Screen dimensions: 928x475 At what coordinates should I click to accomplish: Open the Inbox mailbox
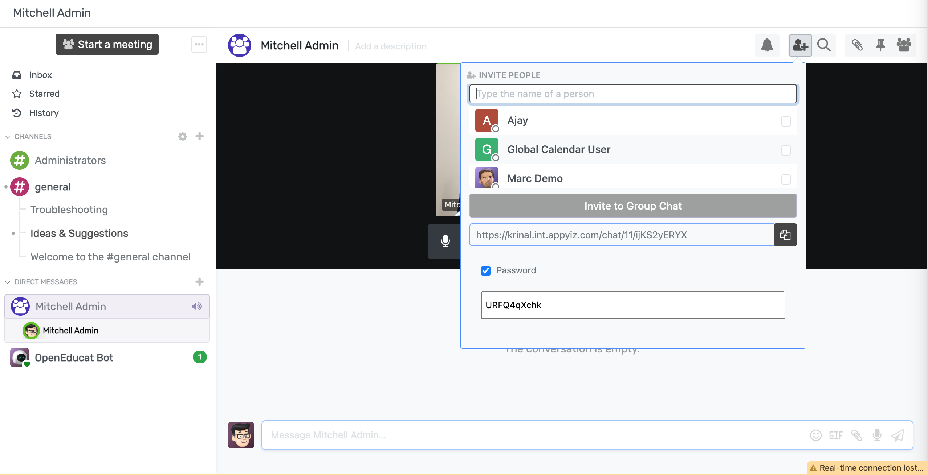coord(40,75)
